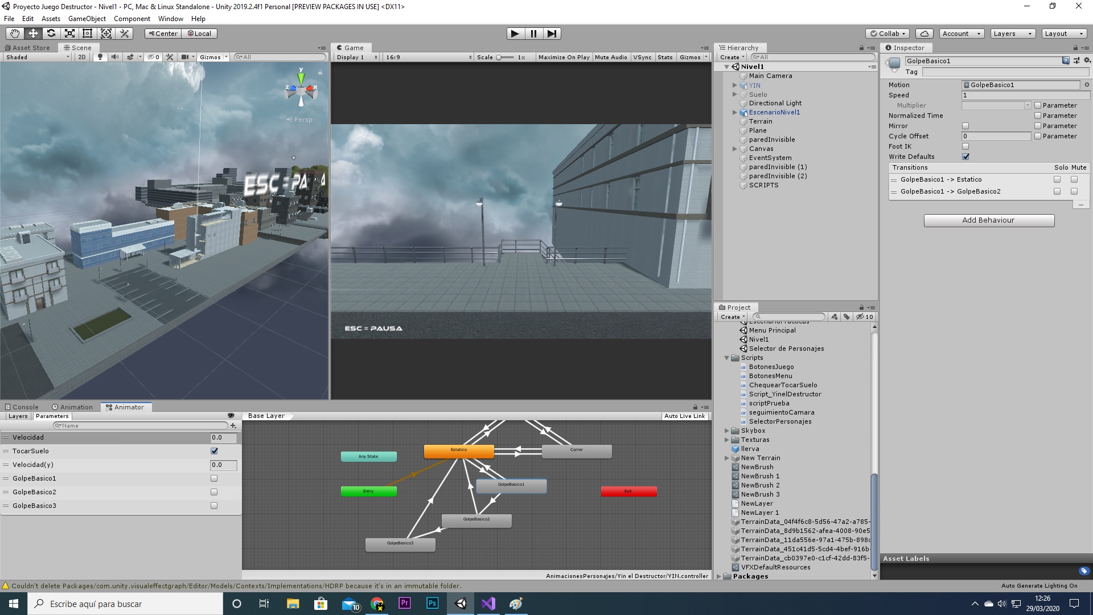Solo the GolpeBasico1 -> Estatico transition

(x=1057, y=179)
